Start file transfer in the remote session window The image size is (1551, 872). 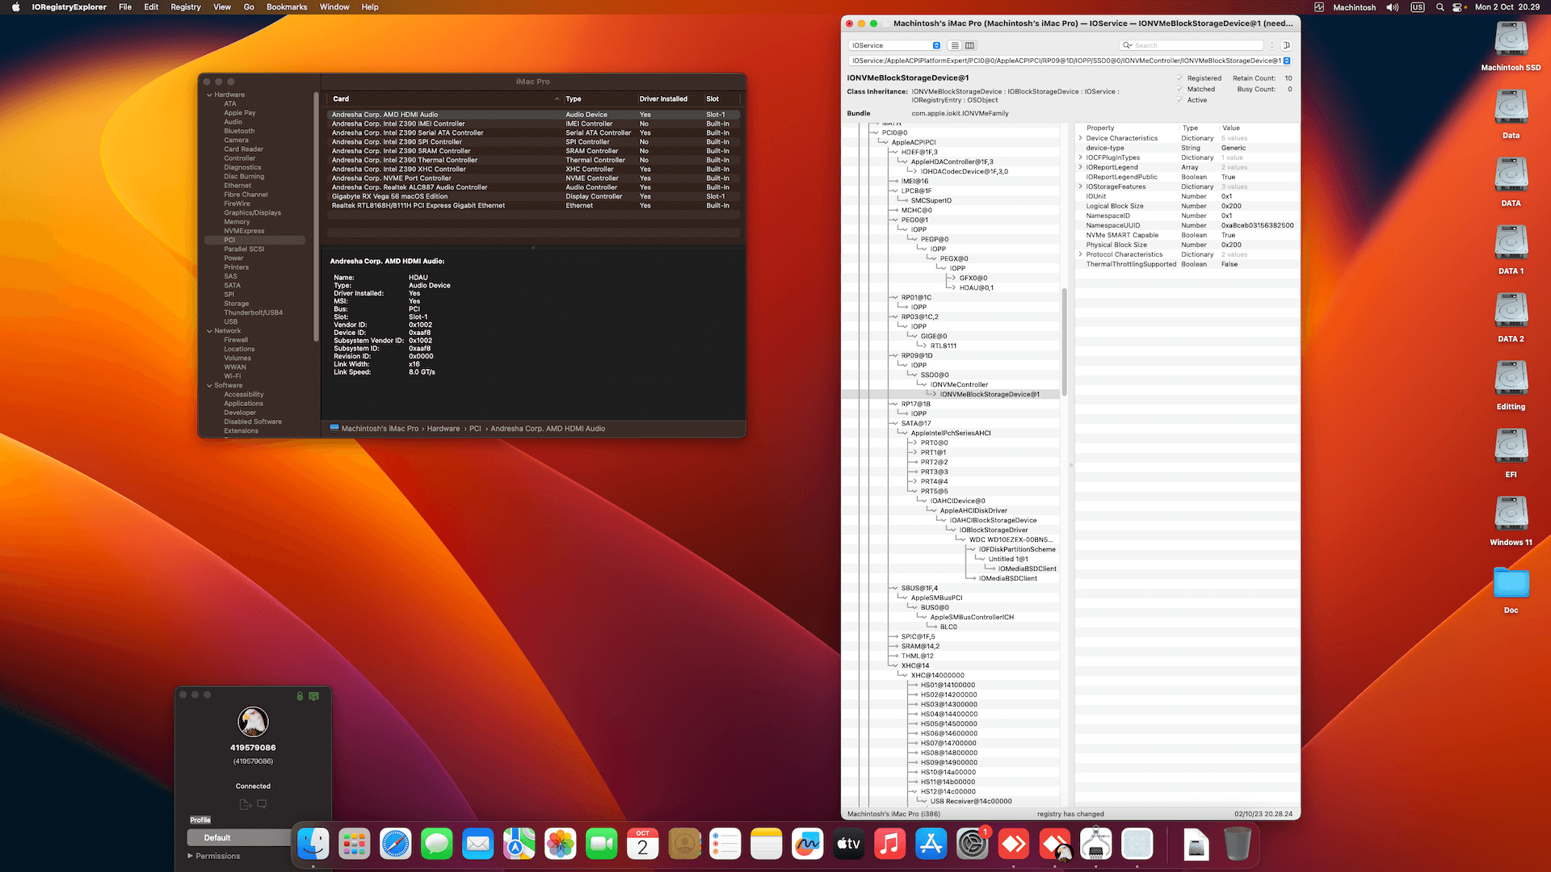pos(244,803)
